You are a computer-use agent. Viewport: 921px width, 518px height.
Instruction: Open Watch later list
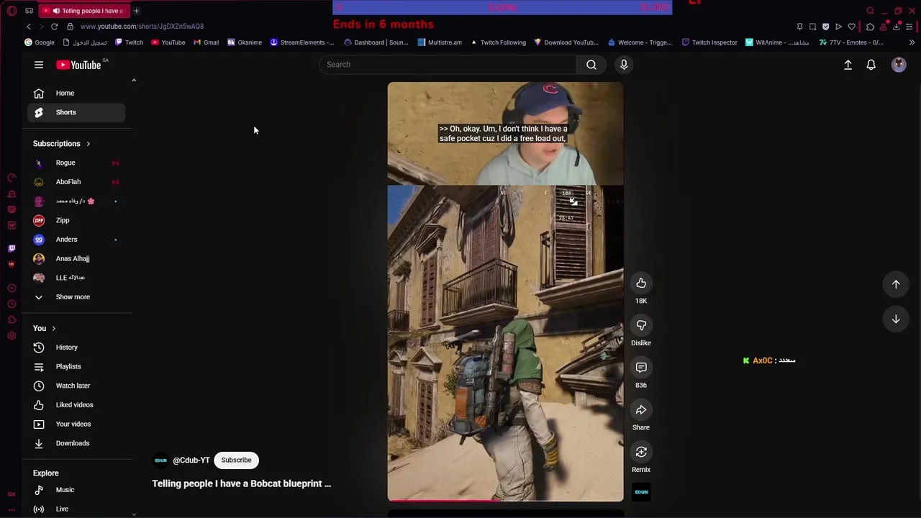(76, 386)
